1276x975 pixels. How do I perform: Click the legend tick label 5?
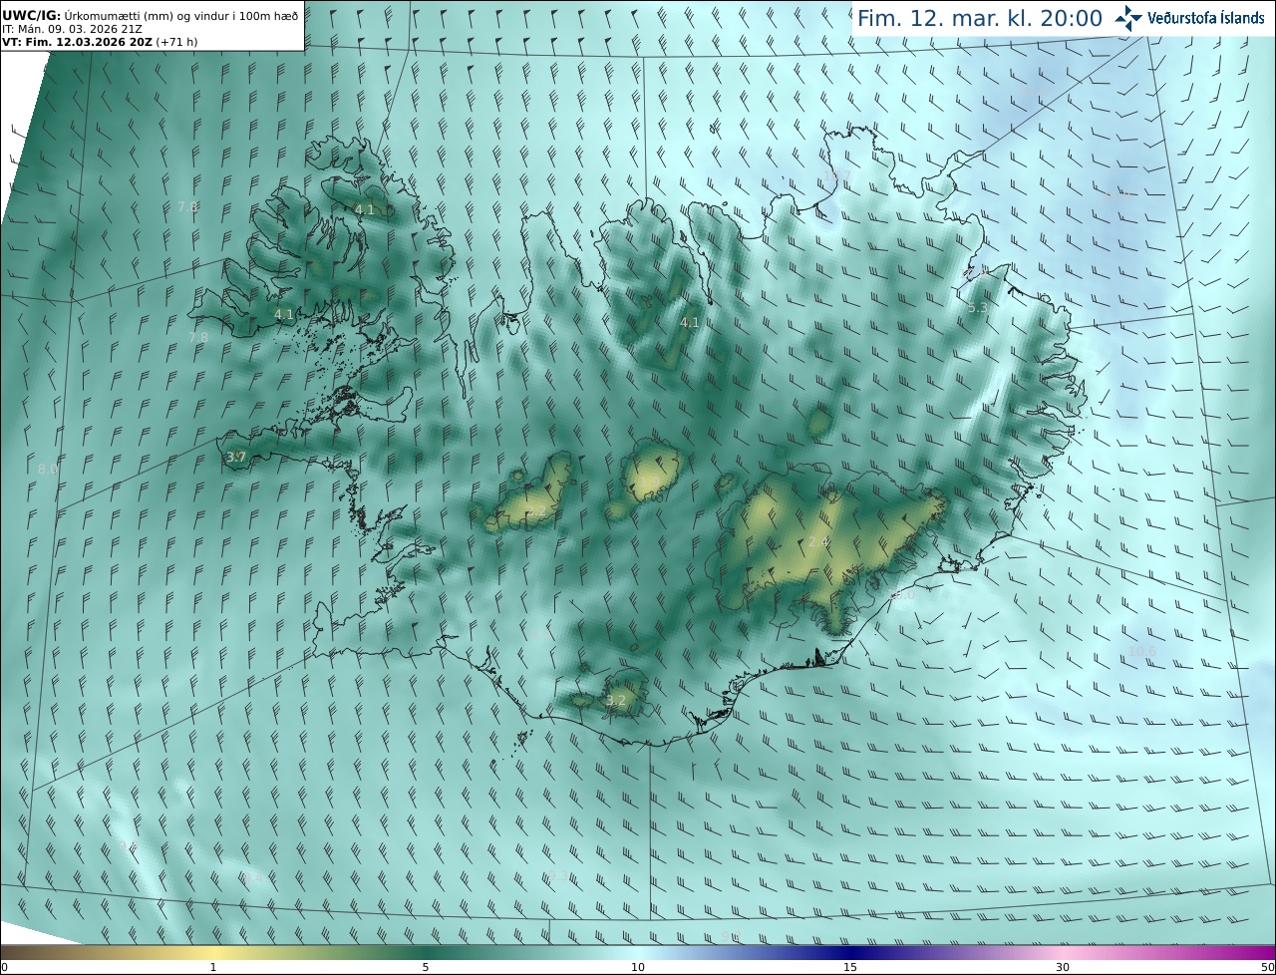tap(426, 967)
